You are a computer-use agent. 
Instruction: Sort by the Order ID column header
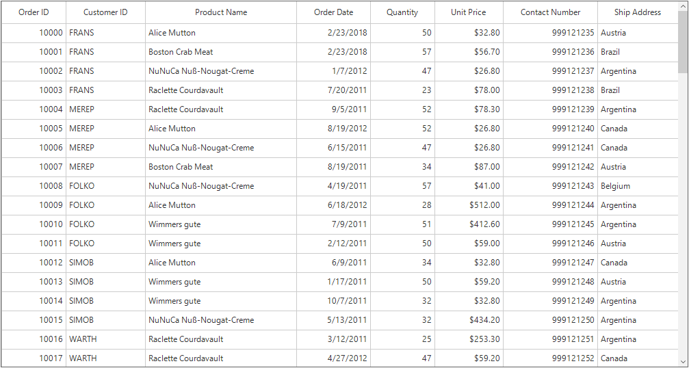coord(34,12)
